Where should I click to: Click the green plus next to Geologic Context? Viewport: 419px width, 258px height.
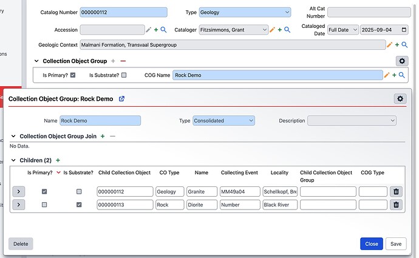[396, 45]
